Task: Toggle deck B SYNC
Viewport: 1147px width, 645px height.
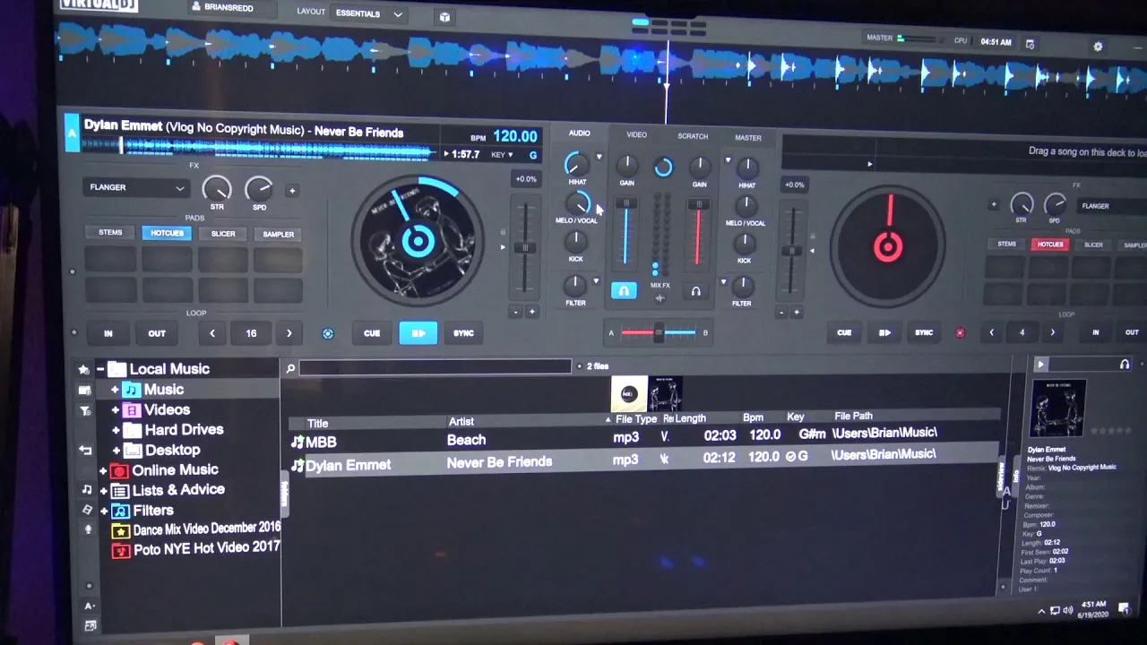Action: coord(924,332)
